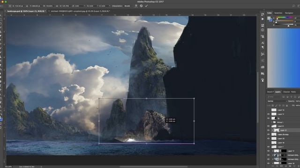Screen dimensions: 300x168
Task: Switch to the Navigator tab
Action: click(x=289, y=13)
